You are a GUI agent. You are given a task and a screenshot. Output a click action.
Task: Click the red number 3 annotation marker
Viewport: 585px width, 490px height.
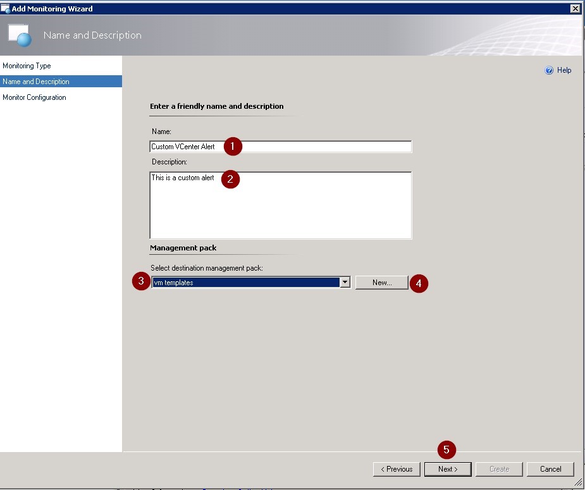pos(141,282)
